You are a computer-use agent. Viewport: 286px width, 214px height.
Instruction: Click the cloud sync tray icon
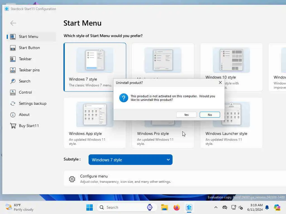(225, 207)
